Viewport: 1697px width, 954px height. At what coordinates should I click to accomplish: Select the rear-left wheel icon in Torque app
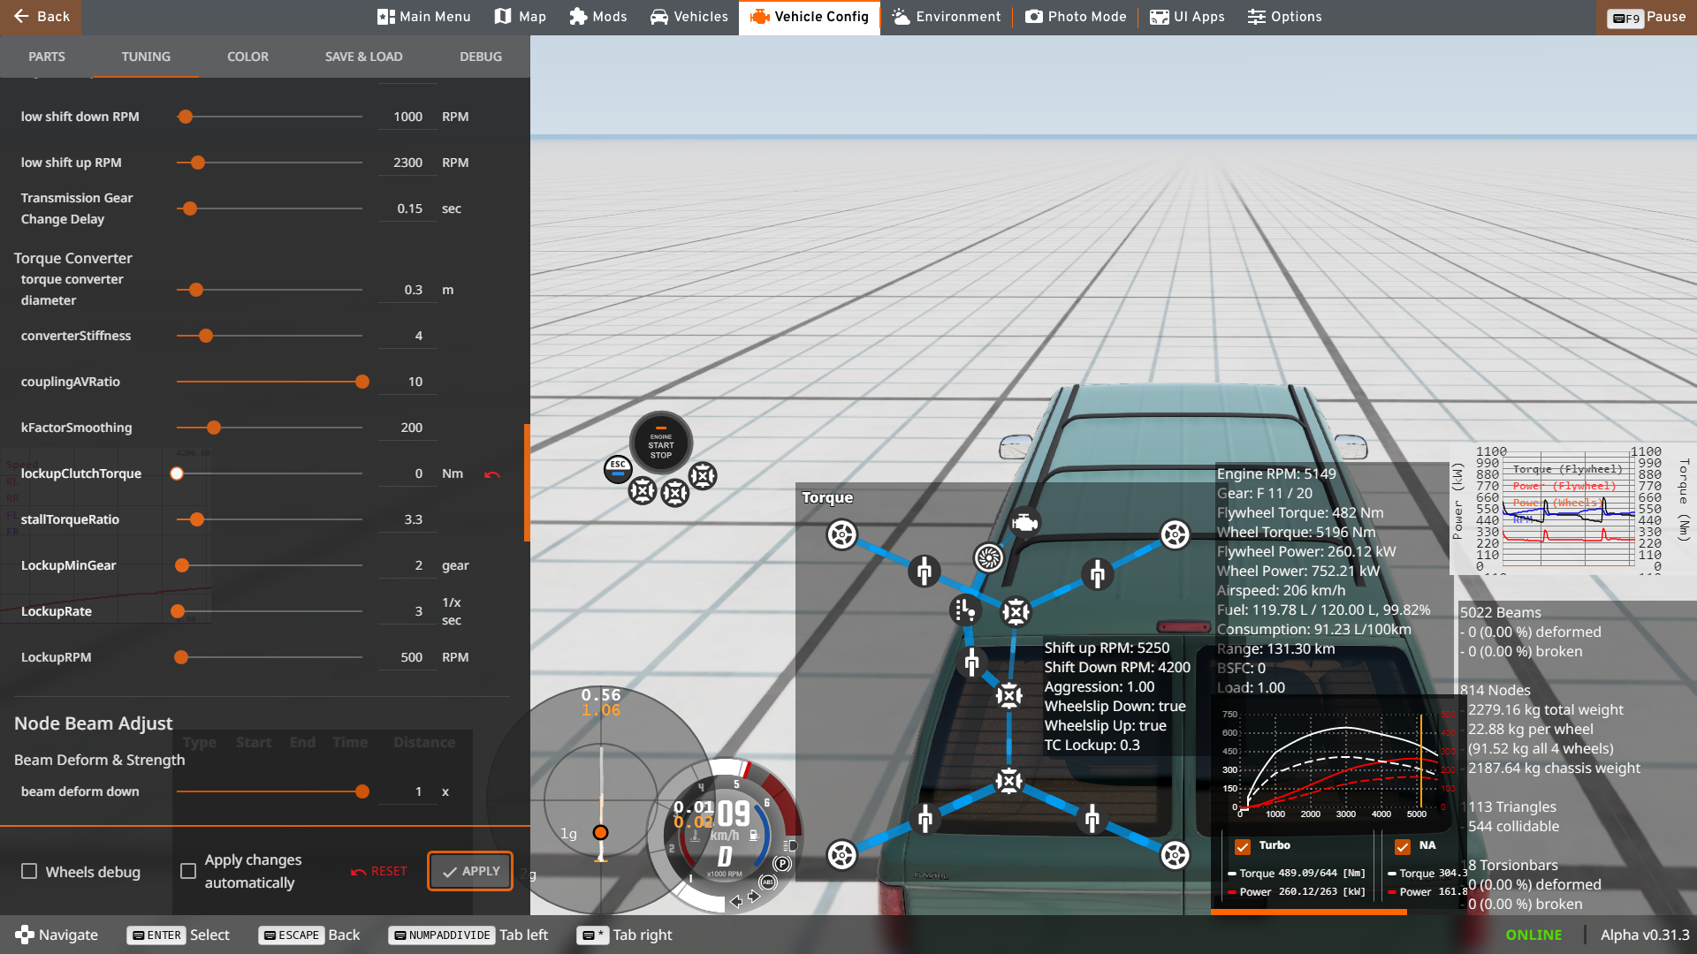pyautogui.click(x=841, y=854)
